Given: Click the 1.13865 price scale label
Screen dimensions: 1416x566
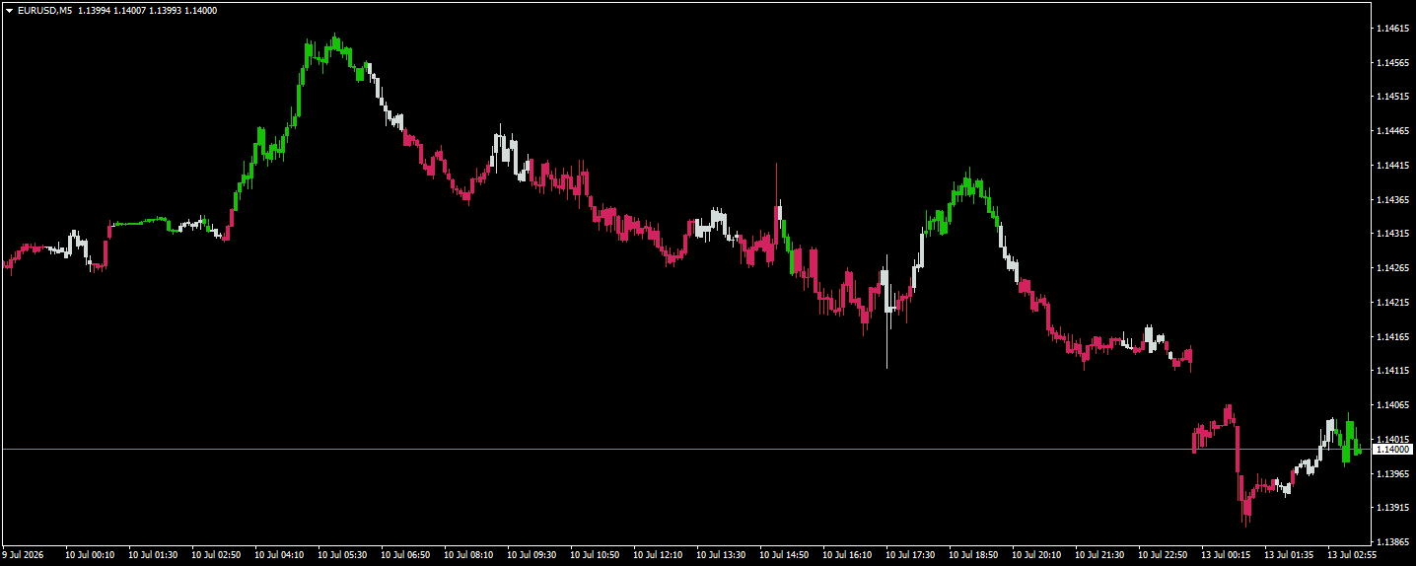Looking at the screenshot, I should (1390, 542).
